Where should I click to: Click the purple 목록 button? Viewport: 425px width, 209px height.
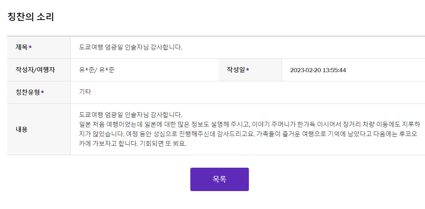(219, 179)
